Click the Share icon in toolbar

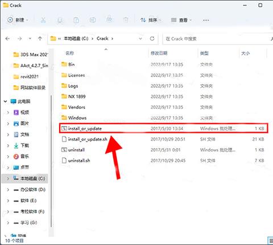pyautogui.click(x=109, y=19)
